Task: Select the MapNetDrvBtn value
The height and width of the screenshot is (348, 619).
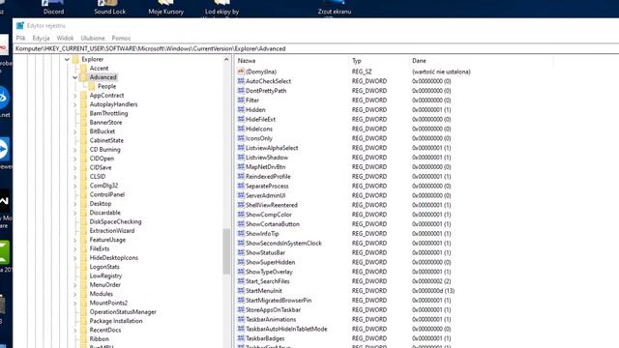Action: pos(265,167)
